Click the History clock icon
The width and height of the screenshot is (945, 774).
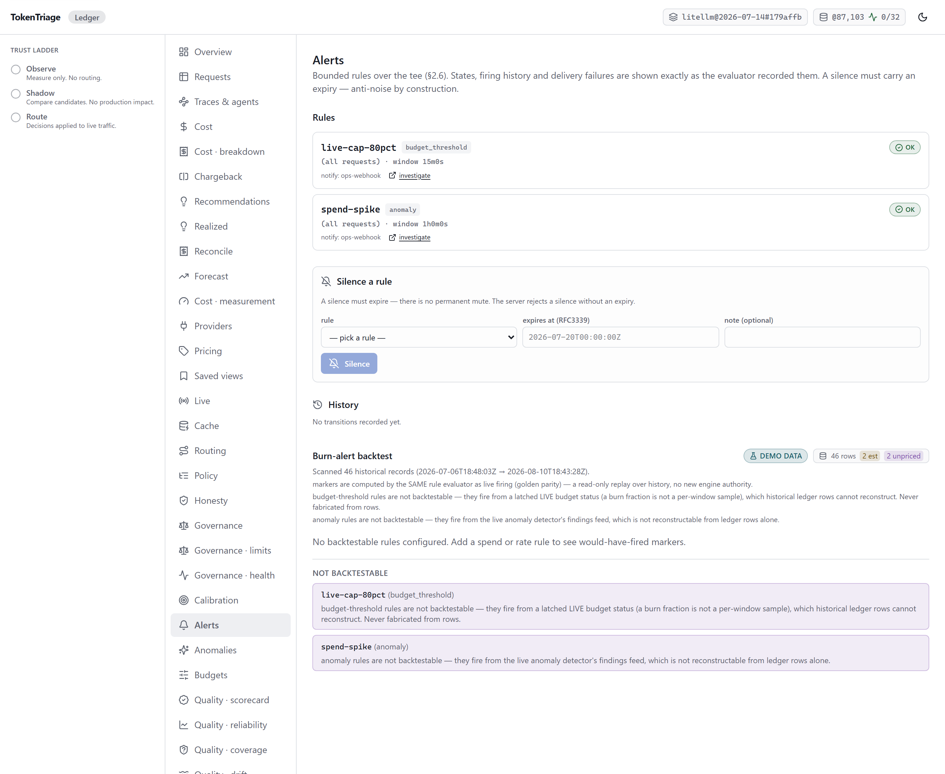click(x=318, y=405)
